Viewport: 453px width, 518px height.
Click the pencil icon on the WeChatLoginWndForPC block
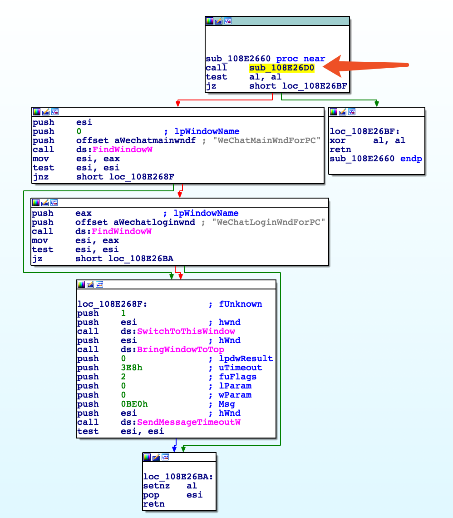[x=45, y=203]
